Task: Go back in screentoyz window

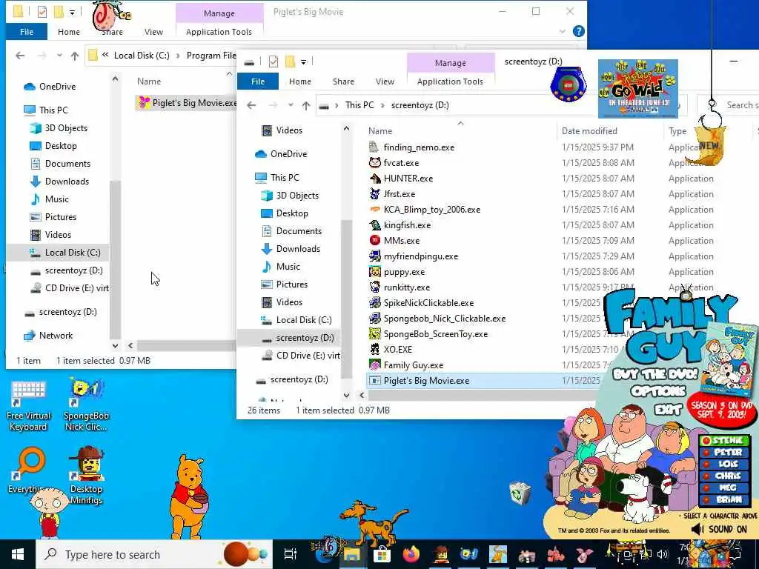Action: pos(251,105)
